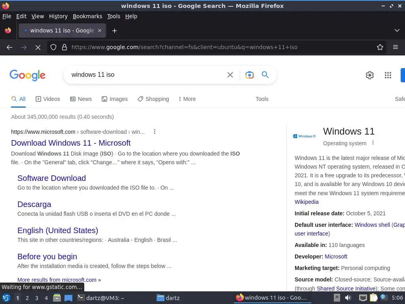This screenshot has height=304, width=405.
Task: Expand the list all tabs chevron
Action: point(397,30)
